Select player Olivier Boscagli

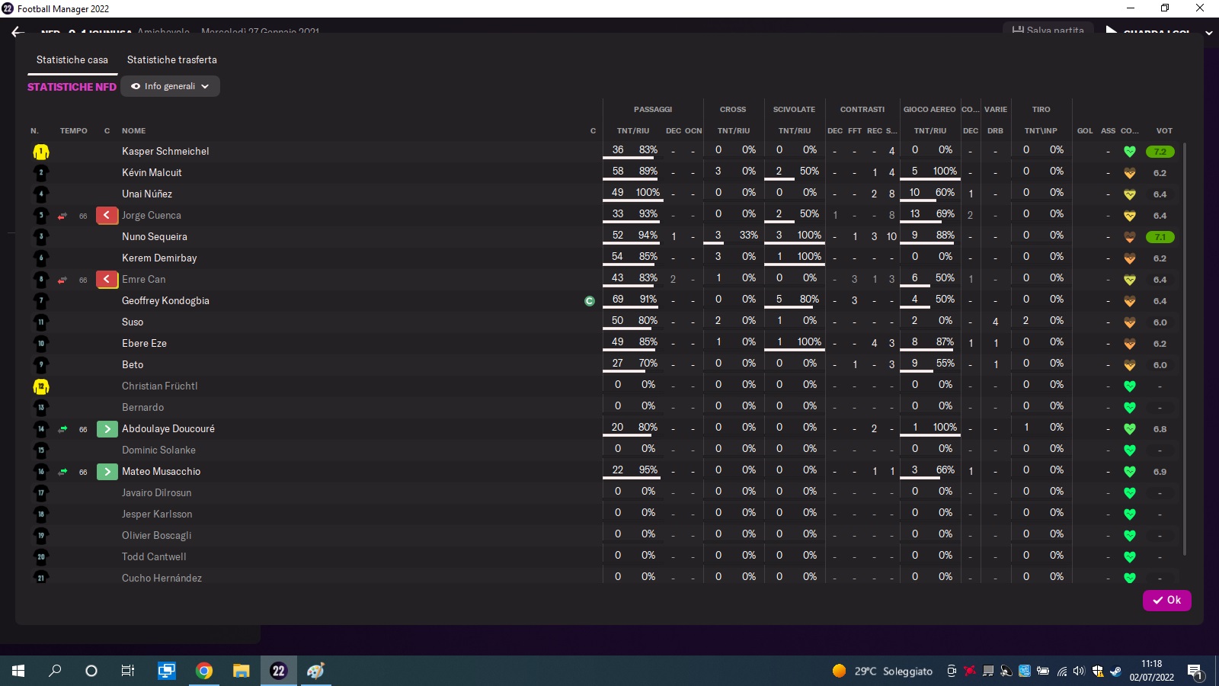tap(156, 536)
